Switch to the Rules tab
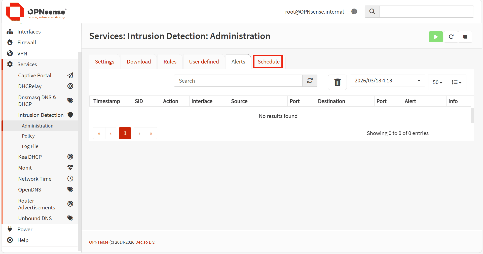 [170, 62]
